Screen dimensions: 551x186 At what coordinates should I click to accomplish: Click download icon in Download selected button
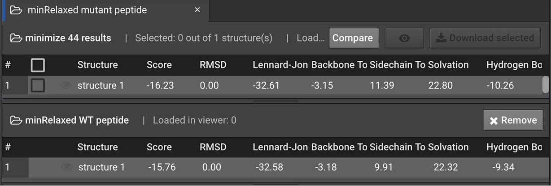(441, 38)
